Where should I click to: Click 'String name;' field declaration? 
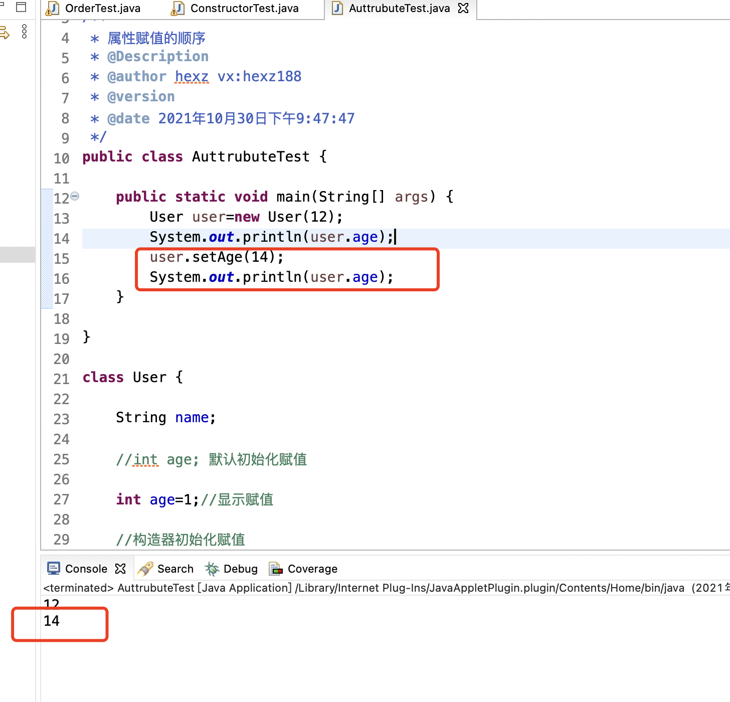166,417
